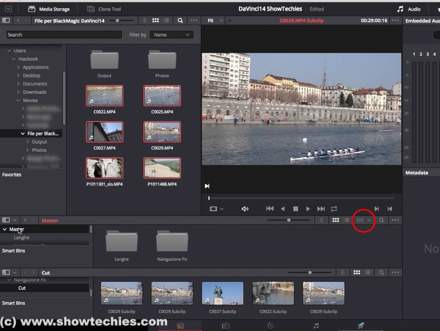Jump to last frame of clip
The width and height of the screenshot is (440, 331).
coord(321,209)
